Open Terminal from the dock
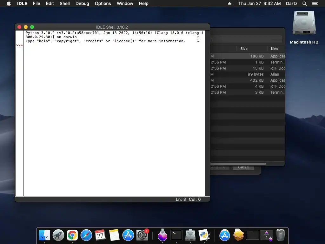Image resolution: width=325 pixels, height=244 pixels. click(176, 235)
